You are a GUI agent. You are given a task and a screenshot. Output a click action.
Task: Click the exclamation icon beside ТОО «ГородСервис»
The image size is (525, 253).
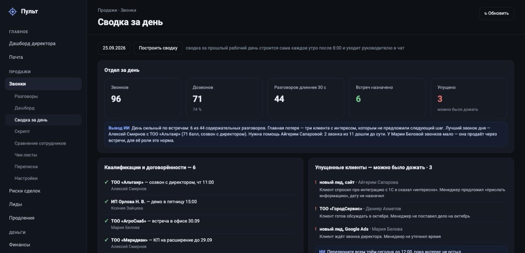tap(316, 209)
